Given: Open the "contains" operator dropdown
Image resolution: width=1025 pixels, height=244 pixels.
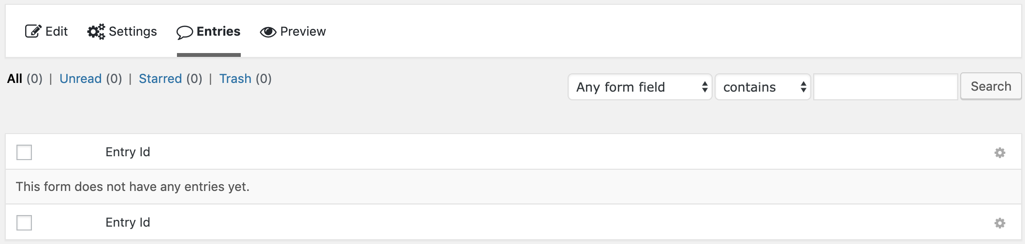Looking at the screenshot, I should (762, 87).
